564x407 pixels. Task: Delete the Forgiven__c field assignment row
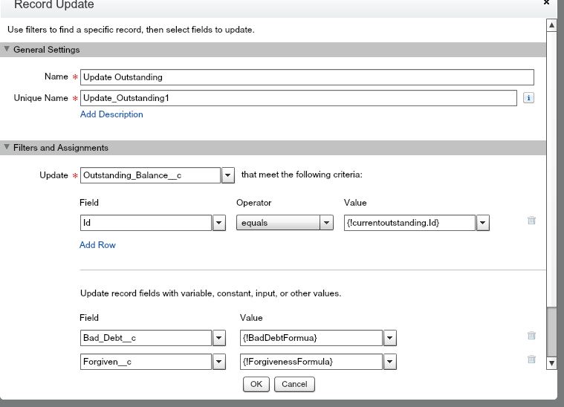[x=531, y=359]
